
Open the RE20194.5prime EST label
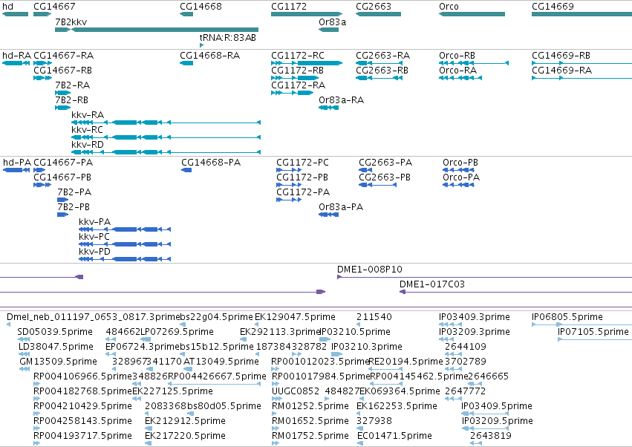point(406,362)
